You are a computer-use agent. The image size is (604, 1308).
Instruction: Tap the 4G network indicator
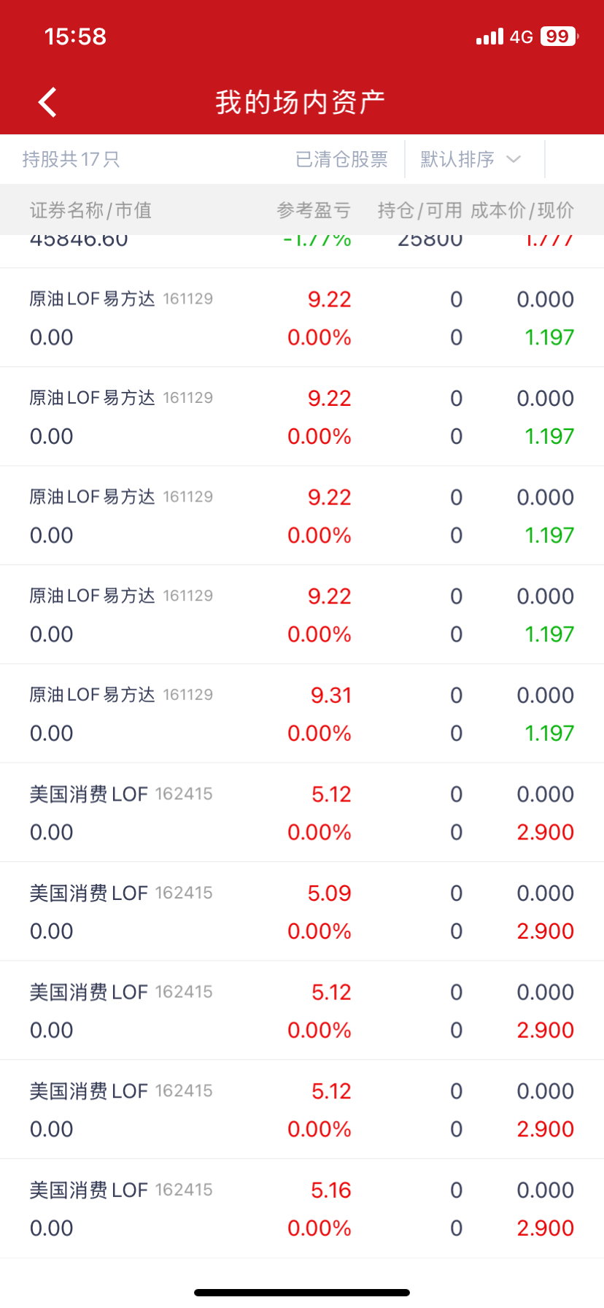(x=522, y=36)
